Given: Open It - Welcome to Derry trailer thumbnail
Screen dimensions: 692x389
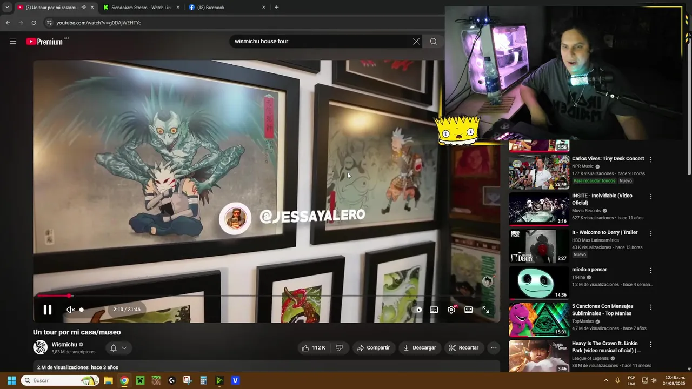Looking at the screenshot, I should [539, 246].
